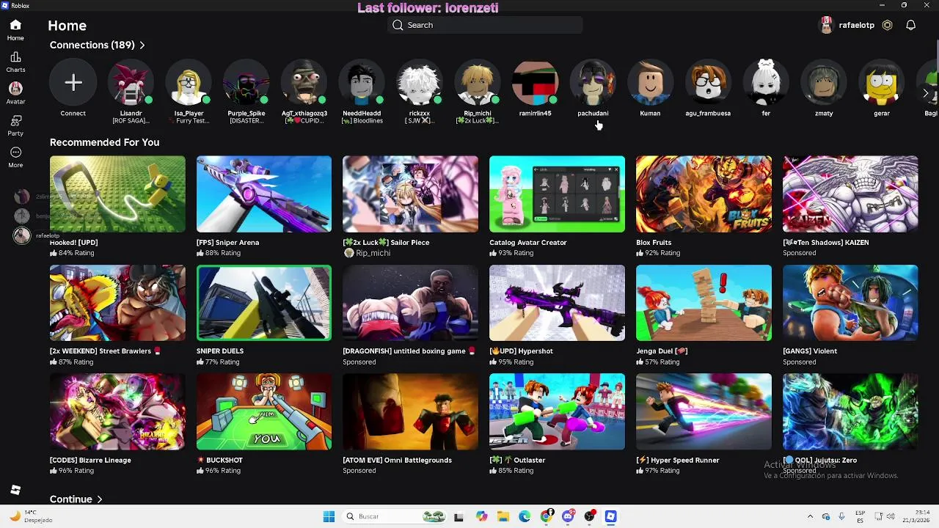Click the Recommended For You heading

pyautogui.click(x=104, y=142)
